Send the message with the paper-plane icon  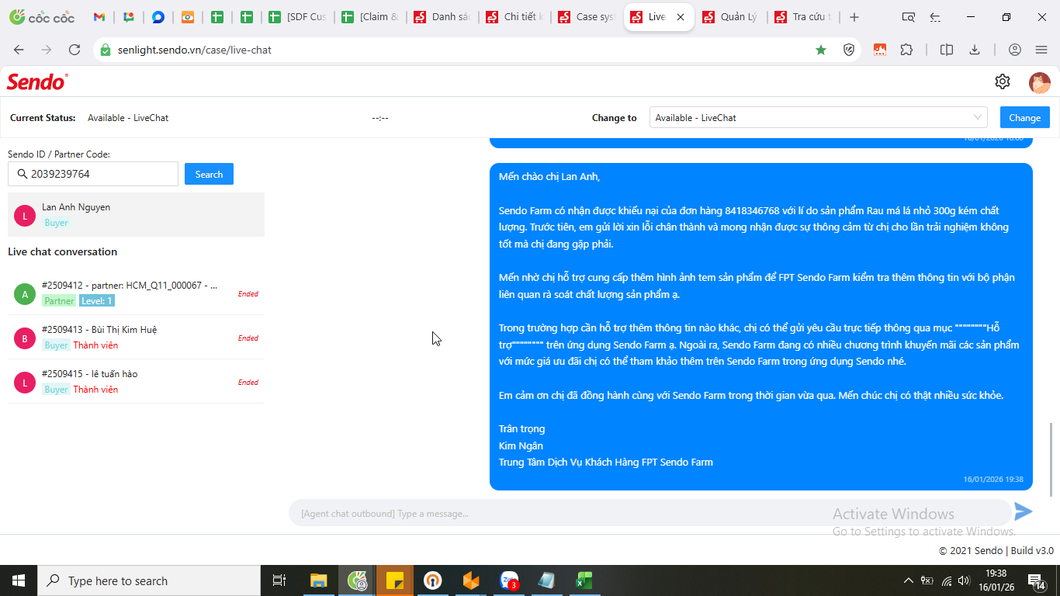coord(1024,511)
